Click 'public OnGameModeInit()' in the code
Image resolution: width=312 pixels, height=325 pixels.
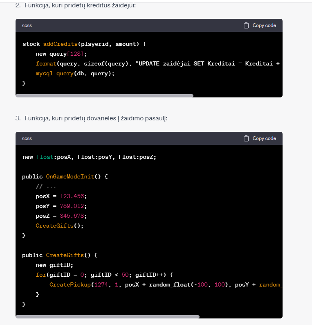coord(65,176)
